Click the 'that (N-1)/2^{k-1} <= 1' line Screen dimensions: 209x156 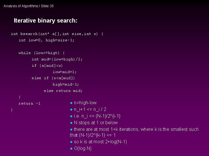pos(93,135)
